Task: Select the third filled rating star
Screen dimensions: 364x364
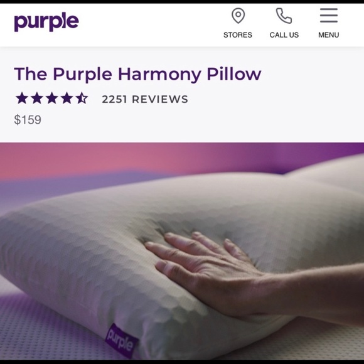Action: [x=51, y=98]
